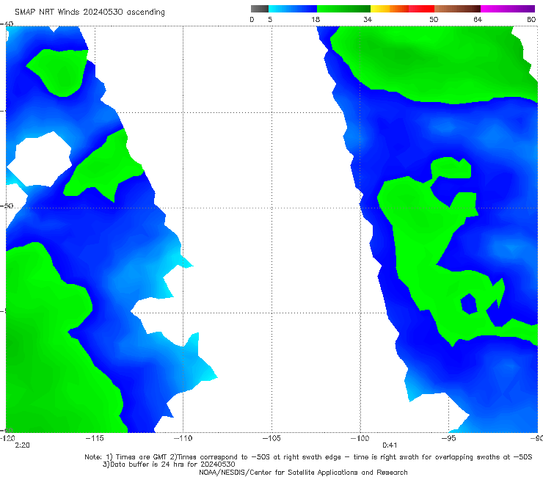Click the magenta-purple segment of the color bar
543x477 pixels.
coord(508,9)
